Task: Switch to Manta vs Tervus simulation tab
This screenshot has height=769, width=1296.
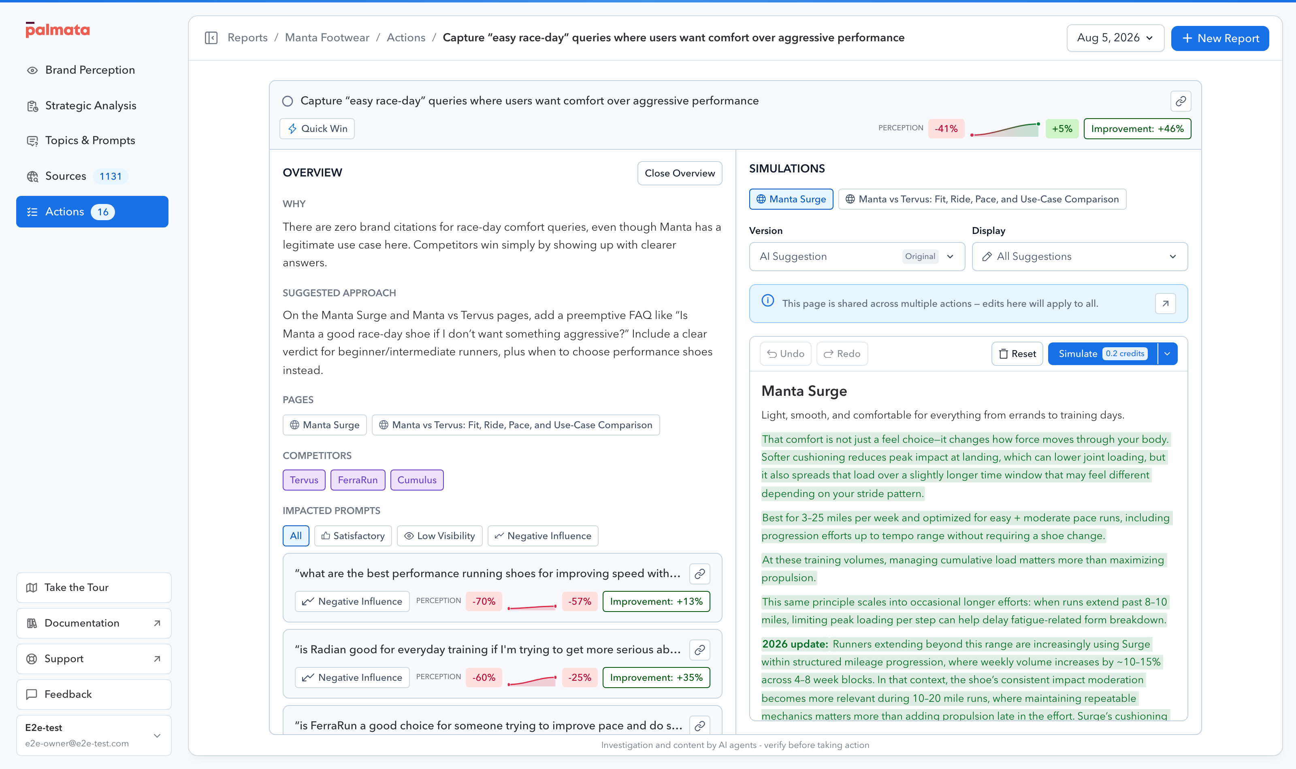Action: click(982, 199)
